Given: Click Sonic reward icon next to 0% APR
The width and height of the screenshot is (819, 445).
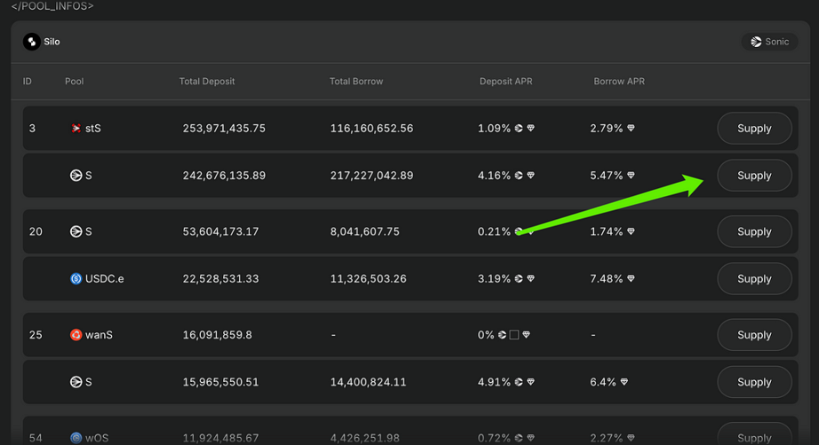Looking at the screenshot, I should [502, 334].
